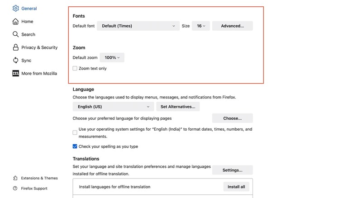The height and width of the screenshot is (198, 353).
Task: Open the Default font dropdown
Action: pos(138,26)
